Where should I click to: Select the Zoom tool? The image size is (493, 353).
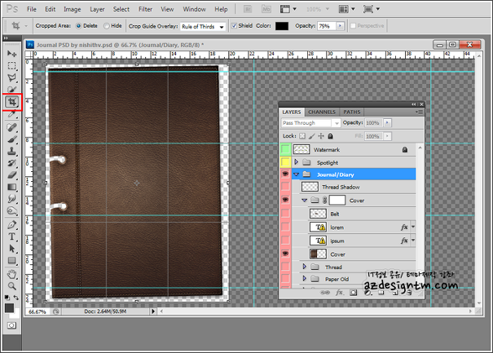point(12,286)
